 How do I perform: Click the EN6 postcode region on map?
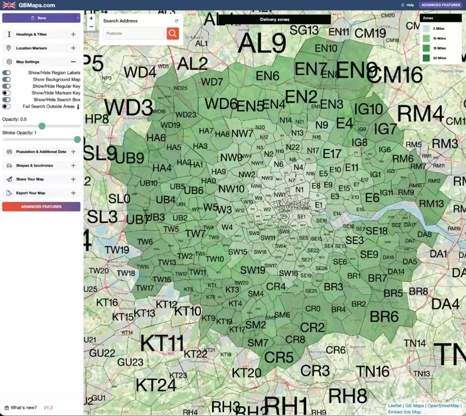pos(268,75)
